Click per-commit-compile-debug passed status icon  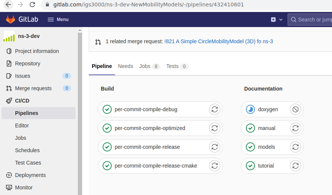point(107,109)
